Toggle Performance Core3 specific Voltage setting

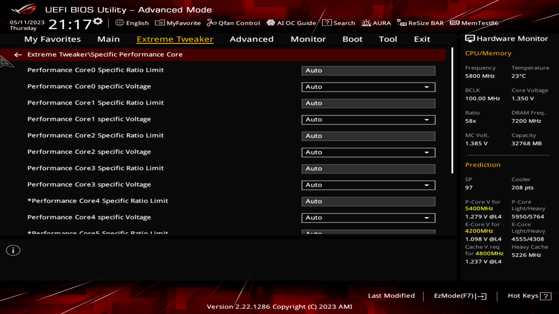[x=427, y=185]
